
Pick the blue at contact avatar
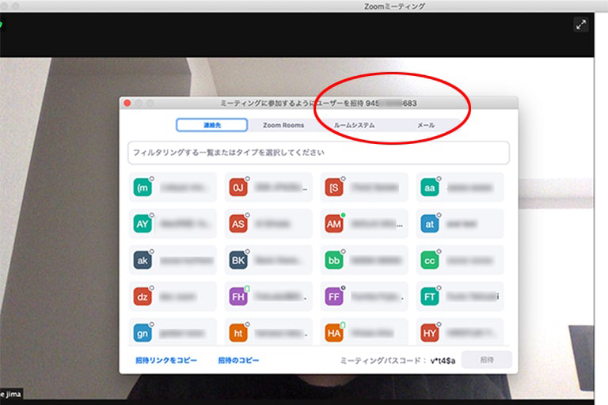point(430,224)
